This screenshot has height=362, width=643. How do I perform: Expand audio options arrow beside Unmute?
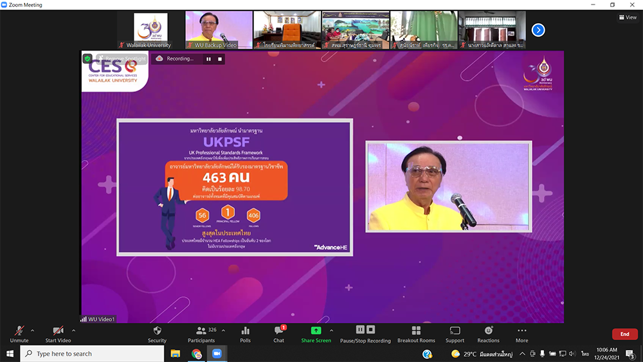point(33,330)
